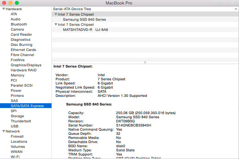Open Disc Burning information

click(x=22, y=45)
